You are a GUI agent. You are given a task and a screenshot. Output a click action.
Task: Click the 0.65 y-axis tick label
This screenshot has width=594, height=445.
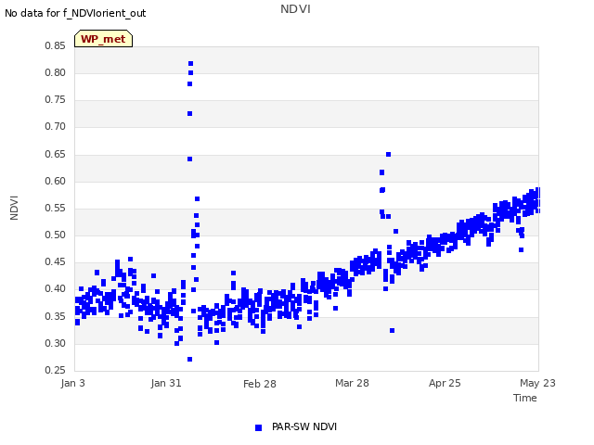56,155
